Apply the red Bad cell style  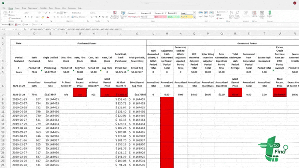tap(160, 17)
